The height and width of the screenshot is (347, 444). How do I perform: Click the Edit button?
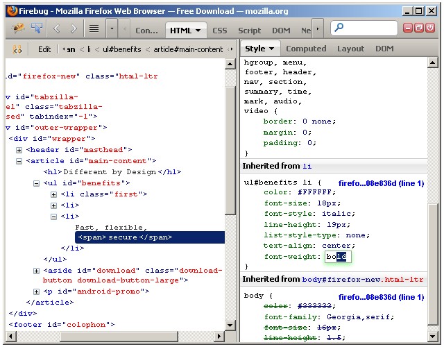[44, 49]
